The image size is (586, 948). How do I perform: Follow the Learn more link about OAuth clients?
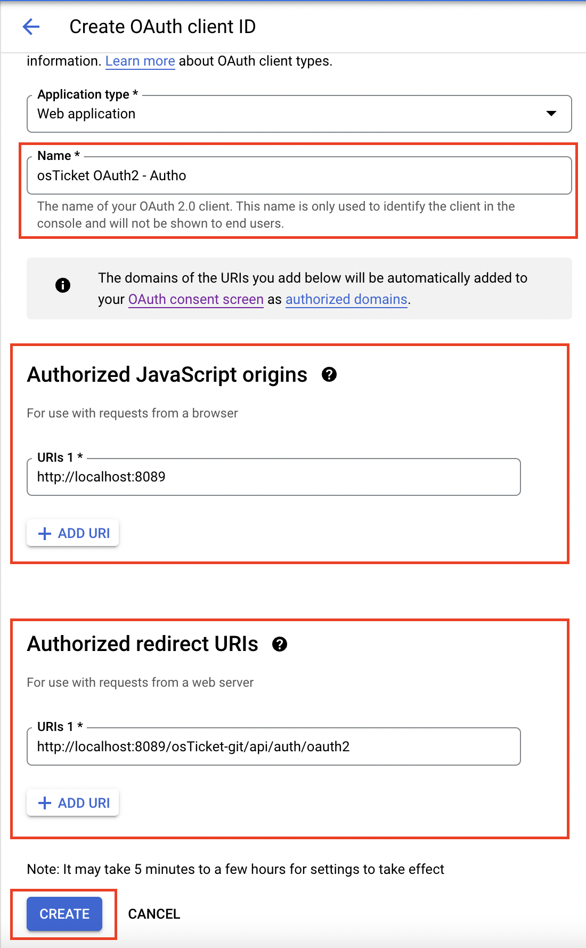click(x=140, y=61)
